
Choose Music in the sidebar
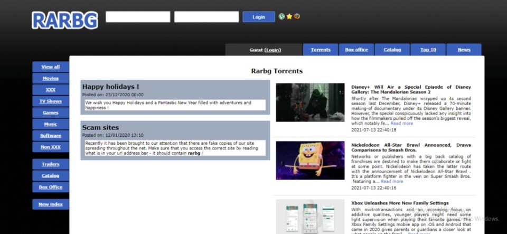coord(51,124)
